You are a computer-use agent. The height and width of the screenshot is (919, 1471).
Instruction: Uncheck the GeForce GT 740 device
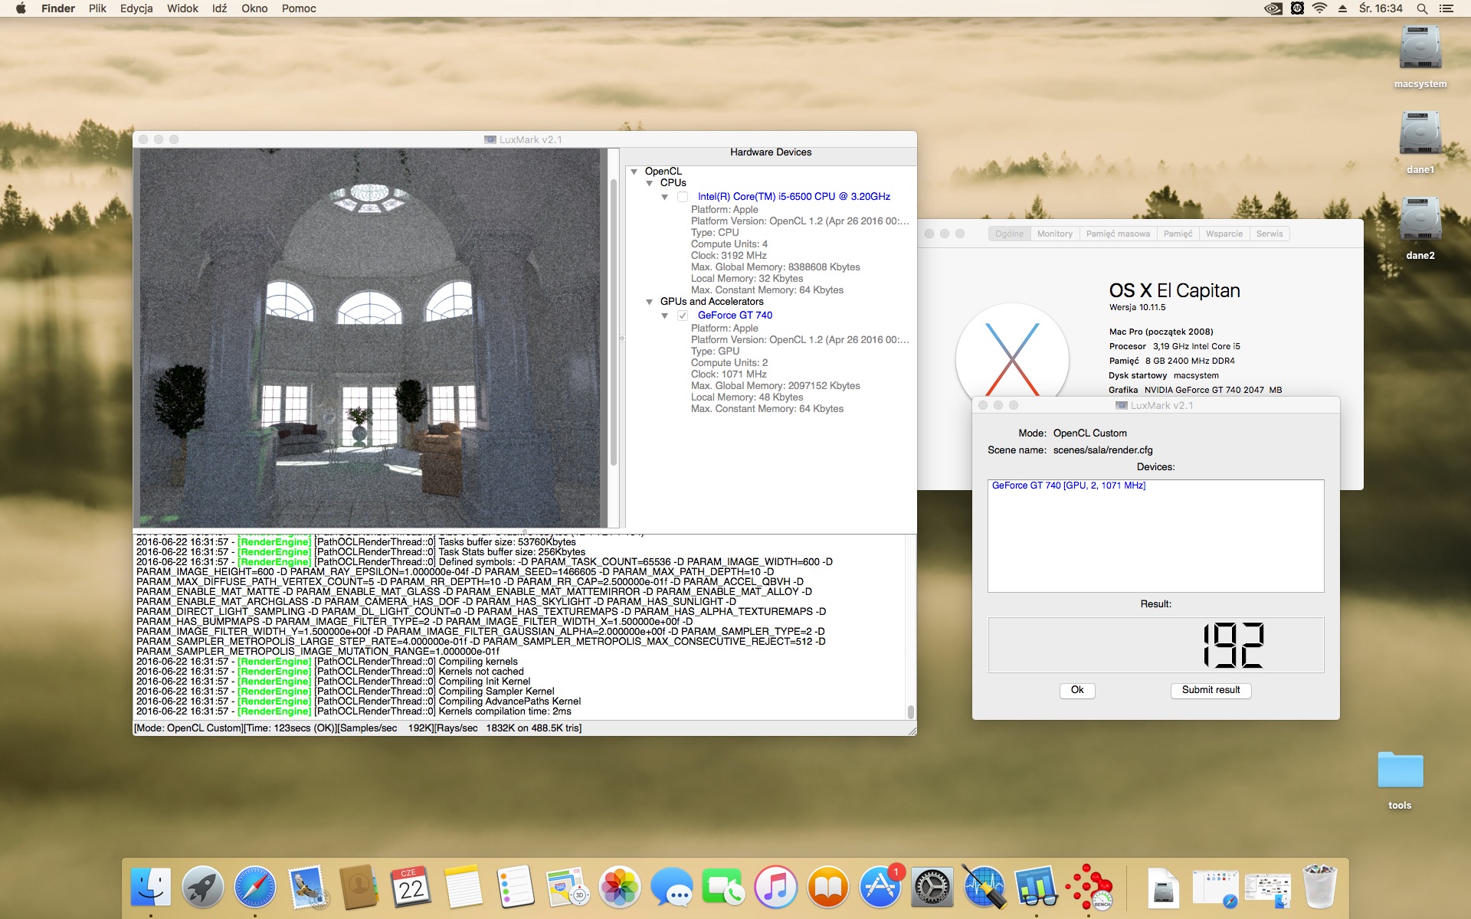683,316
